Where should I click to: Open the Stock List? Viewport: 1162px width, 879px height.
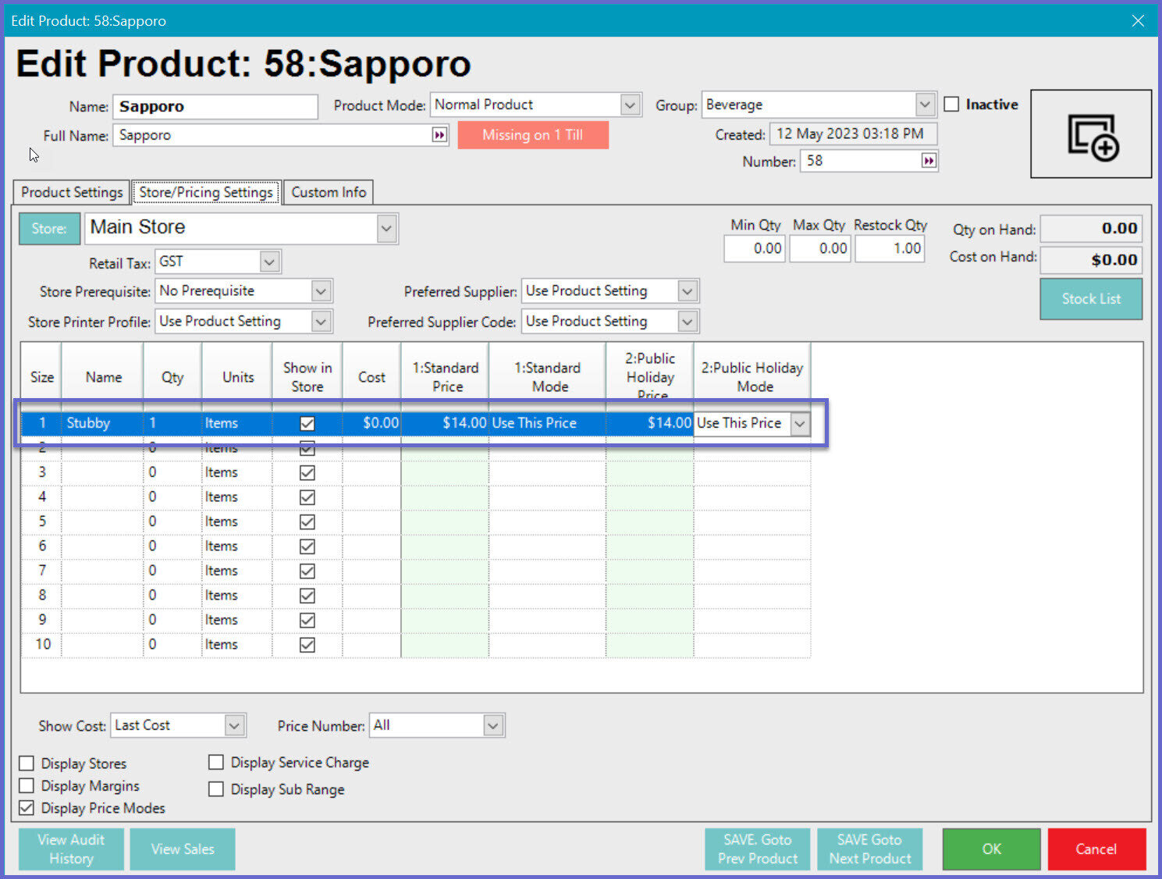click(1091, 299)
